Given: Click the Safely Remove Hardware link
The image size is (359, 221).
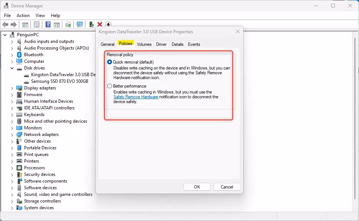Looking at the screenshot, I should pos(135,97).
